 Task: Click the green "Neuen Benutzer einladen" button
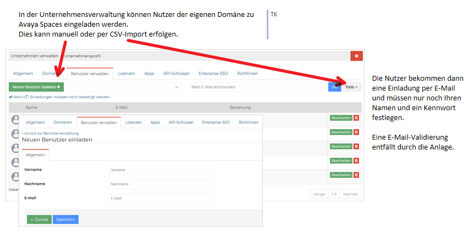click(x=36, y=87)
